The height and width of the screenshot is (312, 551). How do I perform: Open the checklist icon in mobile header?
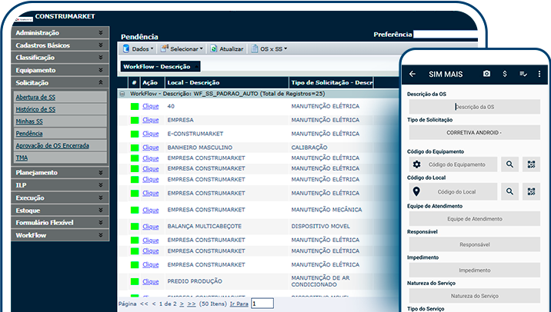(523, 74)
